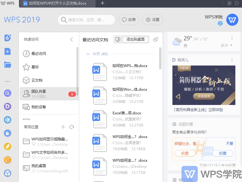Open recent file Excel表...项.docx
The width and height of the screenshot is (242, 182).
120,119
